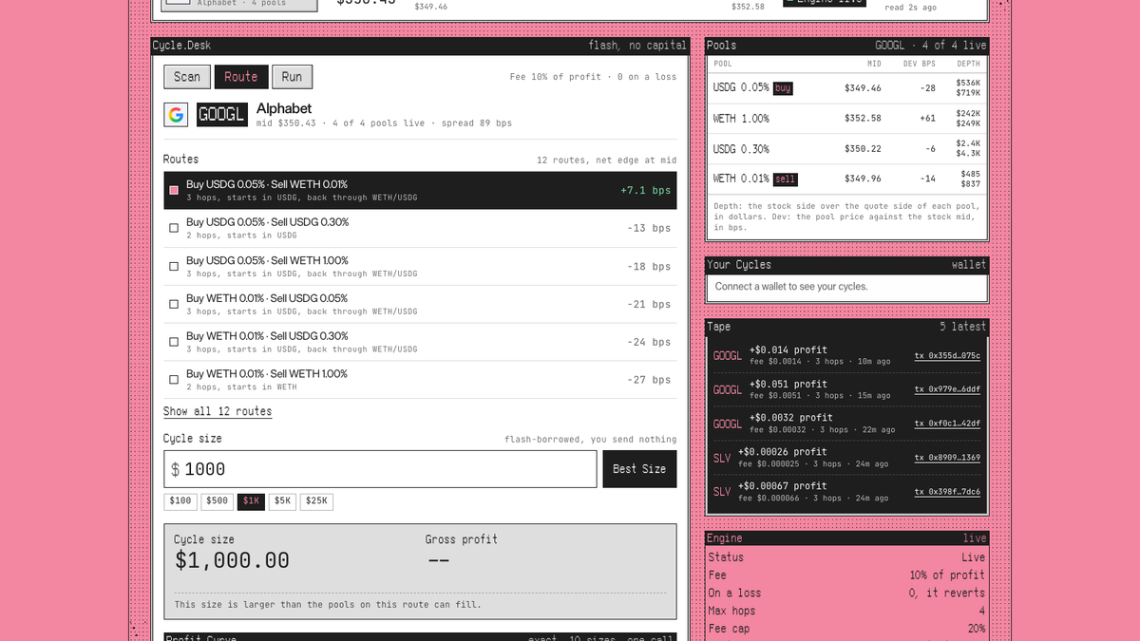Click the -13 bps net edge value
1140x641 pixels.
pos(649,228)
